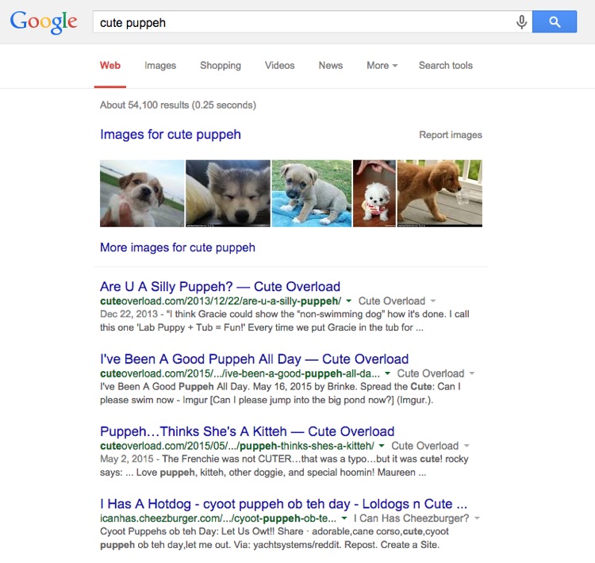Screen dimensions: 595x563
Task: Open Puppeh Thinks She's A Kitteh result
Action: (247, 431)
